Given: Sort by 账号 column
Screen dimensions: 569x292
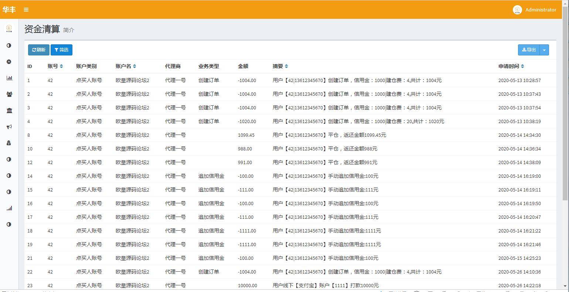Looking at the screenshot, I should pyautogui.click(x=61, y=67).
